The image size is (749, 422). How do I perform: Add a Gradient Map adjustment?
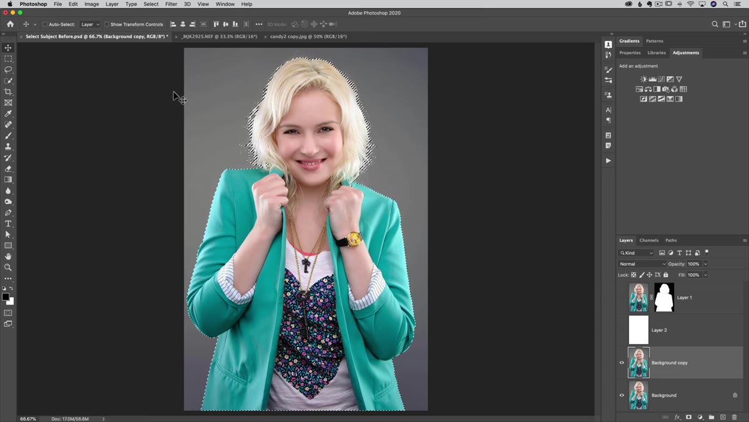pyautogui.click(x=678, y=99)
